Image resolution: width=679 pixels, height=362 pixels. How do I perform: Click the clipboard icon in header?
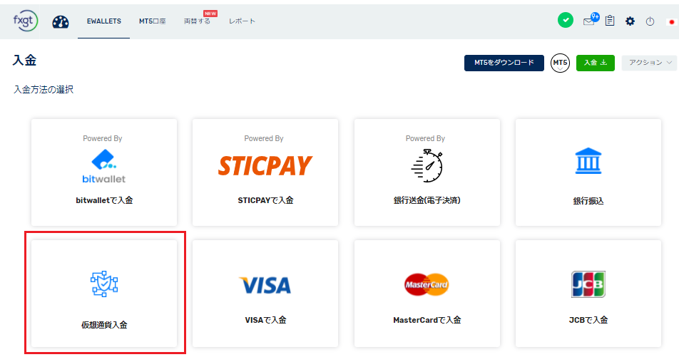coord(610,21)
